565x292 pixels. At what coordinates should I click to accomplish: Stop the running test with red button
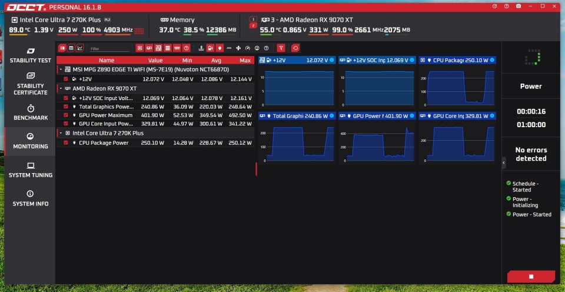531,277
